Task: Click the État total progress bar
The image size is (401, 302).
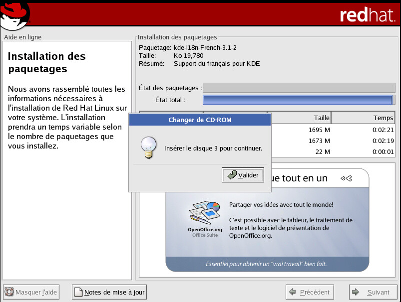Action: tap(299, 100)
